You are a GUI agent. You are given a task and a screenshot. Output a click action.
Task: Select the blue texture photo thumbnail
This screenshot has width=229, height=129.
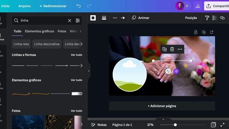[x=28, y=122]
